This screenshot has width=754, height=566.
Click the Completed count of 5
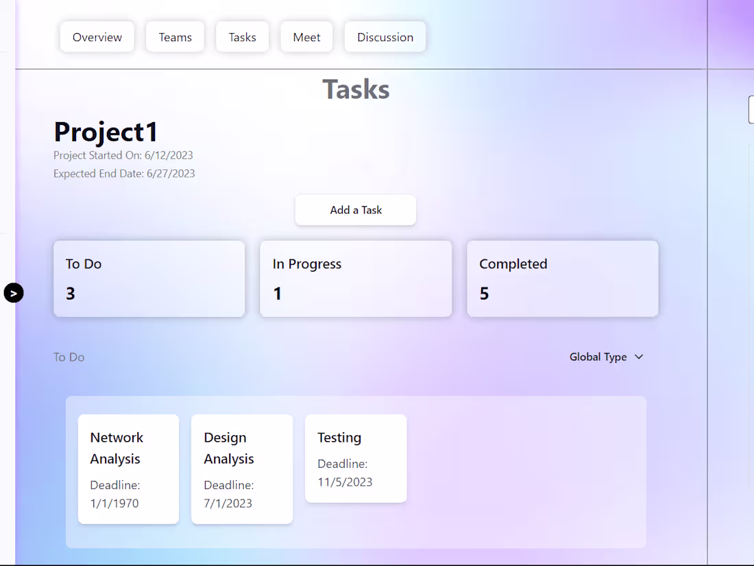click(x=484, y=294)
